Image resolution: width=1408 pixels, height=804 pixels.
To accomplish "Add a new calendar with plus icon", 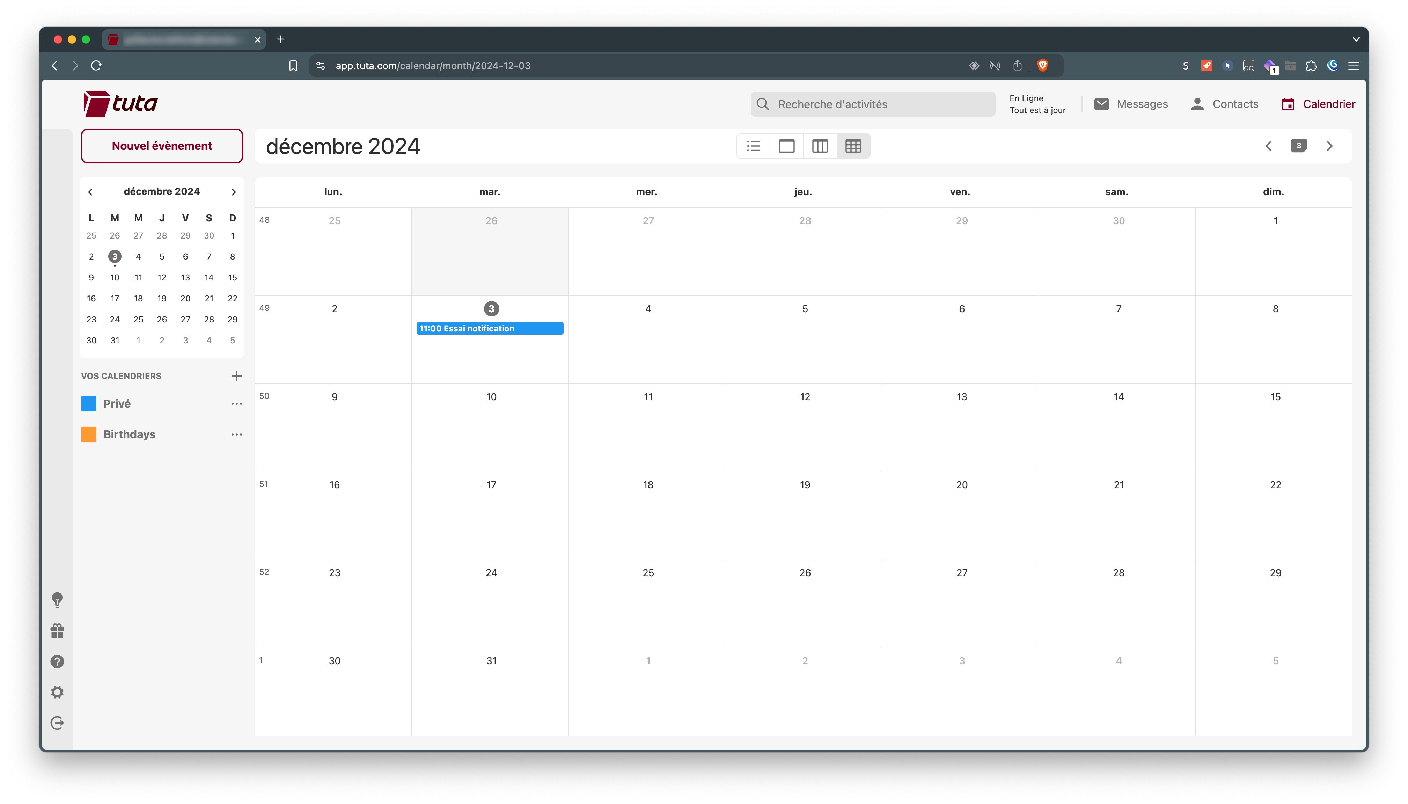I will tap(236, 376).
